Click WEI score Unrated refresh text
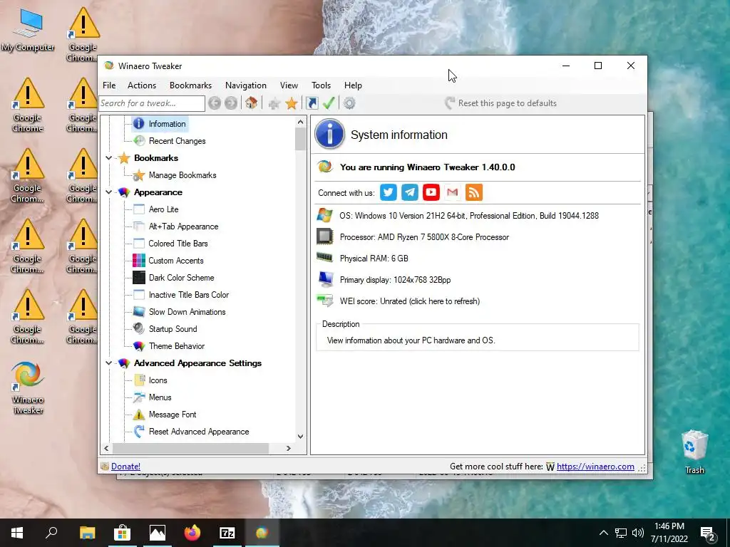Image resolution: width=730 pixels, height=547 pixels. (410, 301)
